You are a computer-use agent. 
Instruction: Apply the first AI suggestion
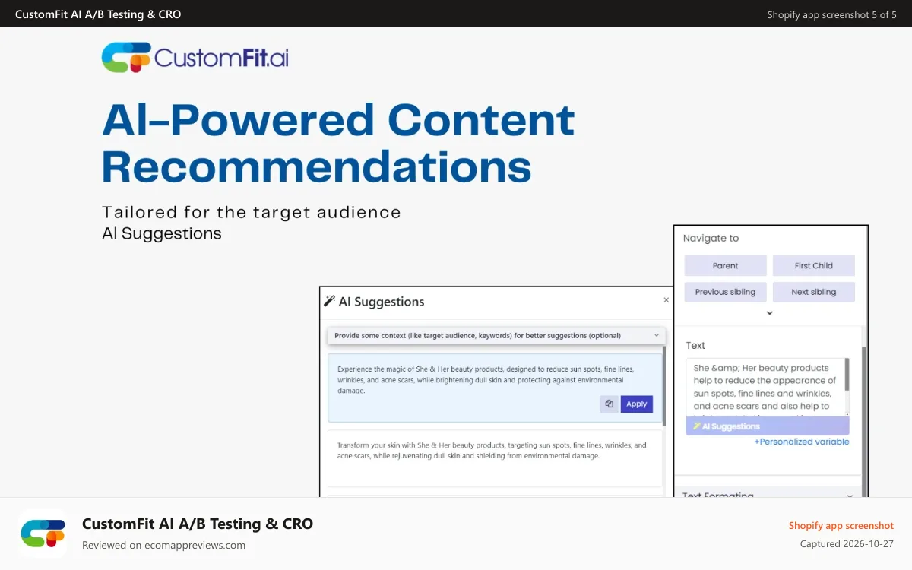[637, 404]
